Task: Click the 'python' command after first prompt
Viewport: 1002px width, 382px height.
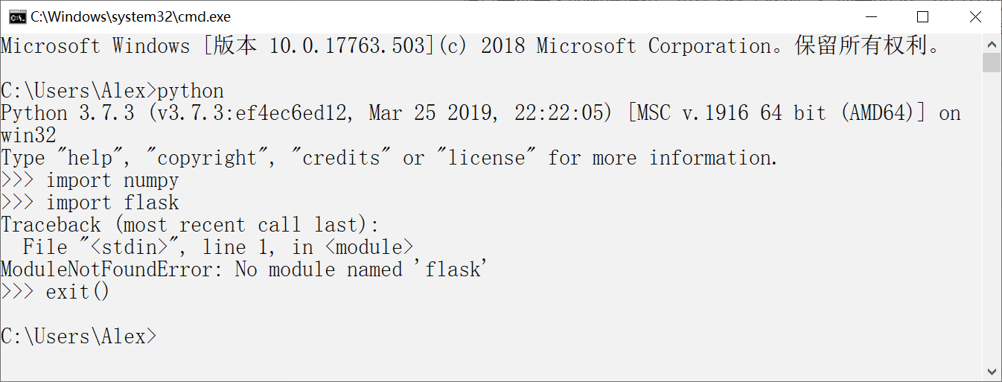Action: pyautogui.click(x=191, y=91)
